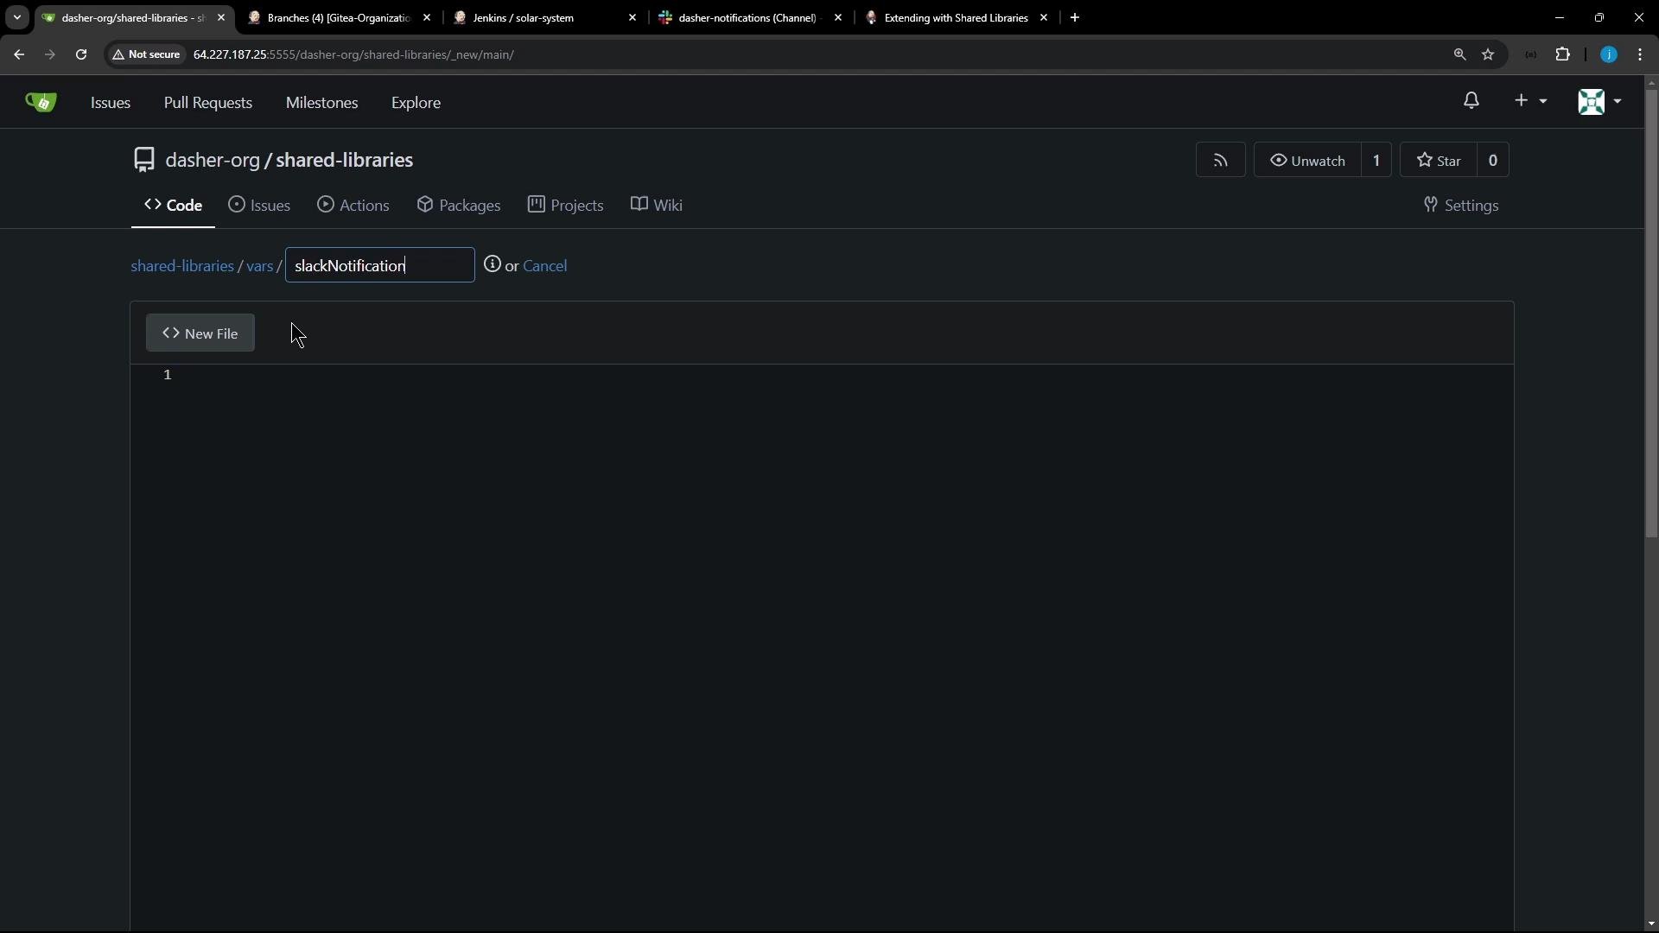The image size is (1659, 933).
Task: Select the New File editor tab
Action: pos(200,333)
